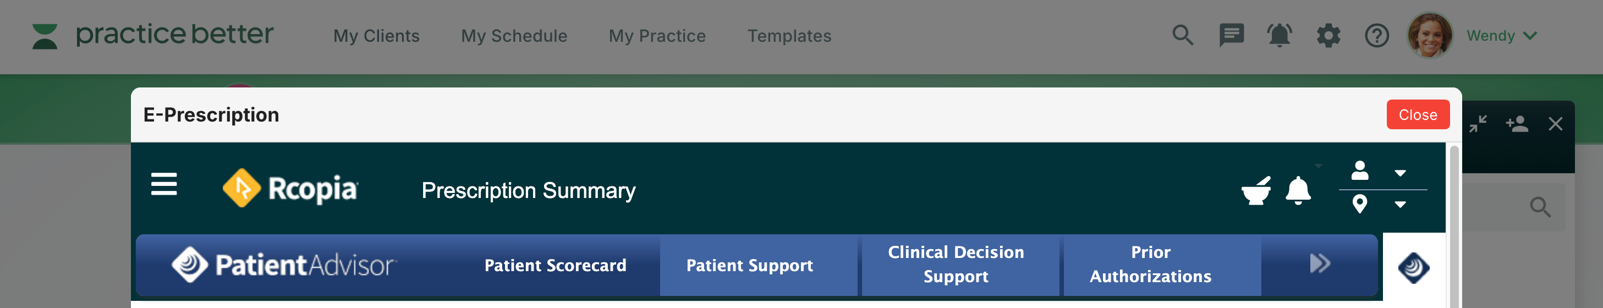Click the PatientAdvisor round logo icon
The height and width of the screenshot is (308, 1603).
(x=1414, y=267)
